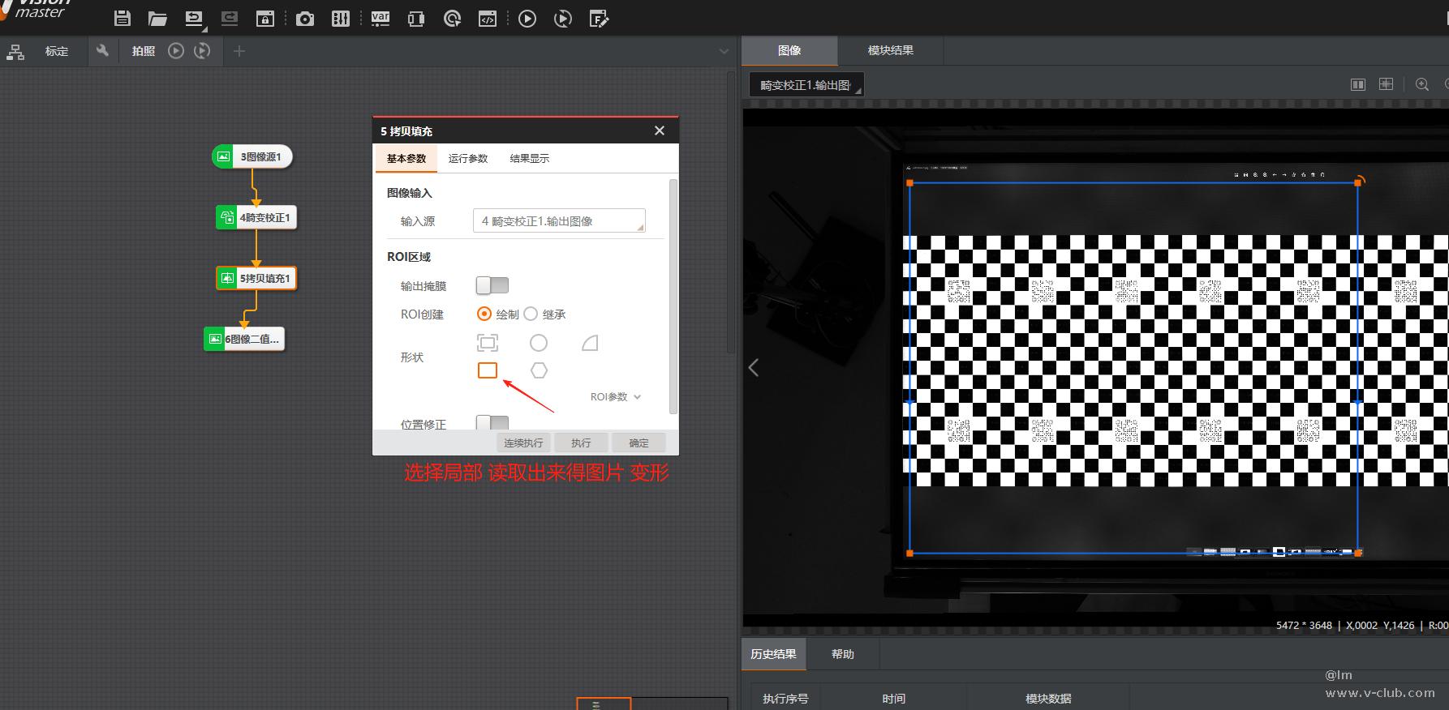Select the sector ROI shape
The width and height of the screenshot is (1449, 710).
[x=590, y=343]
